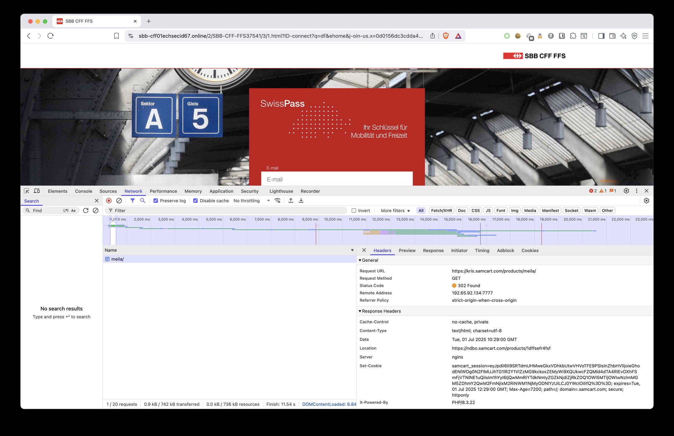Toggle the network filter funnel icon
This screenshot has height=436, width=674.
pos(133,201)
